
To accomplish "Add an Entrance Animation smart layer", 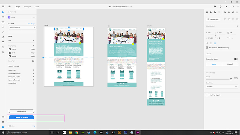I will 33,73.
